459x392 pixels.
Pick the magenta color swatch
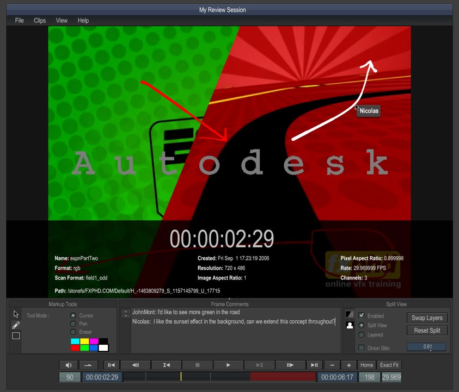click(94, 341)
